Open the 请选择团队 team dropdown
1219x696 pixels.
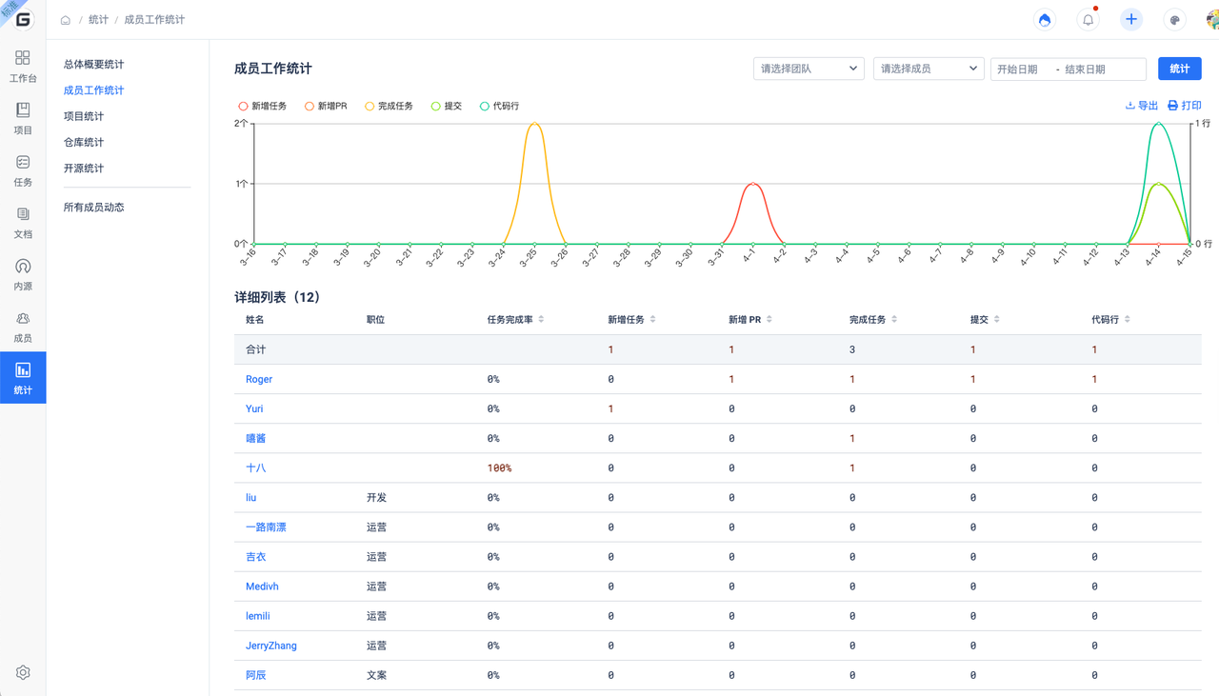[809, 69]
